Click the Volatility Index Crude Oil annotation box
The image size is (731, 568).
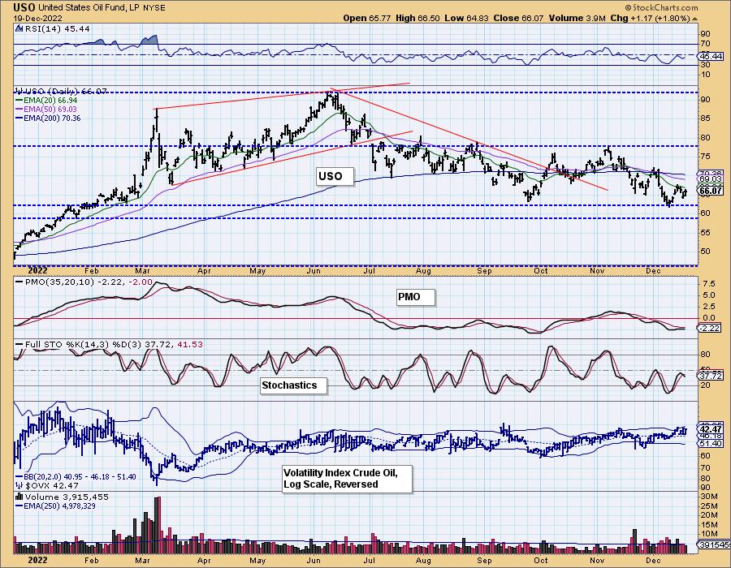pos(346,479)
